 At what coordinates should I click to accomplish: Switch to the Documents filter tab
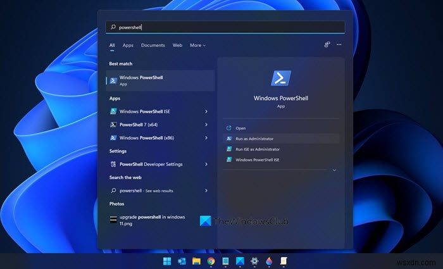tap(153, 45)
